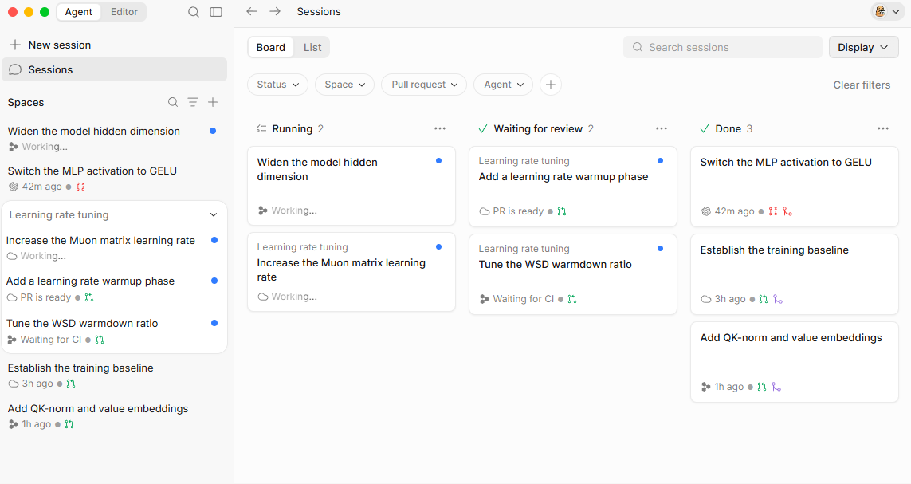Click the search icon in the top sidebar bar

pyautogui.click(x=194, y=12)
